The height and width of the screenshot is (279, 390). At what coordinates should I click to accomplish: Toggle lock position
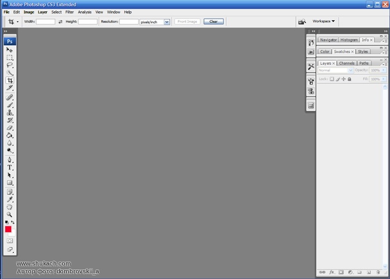(x=344, y=79)
